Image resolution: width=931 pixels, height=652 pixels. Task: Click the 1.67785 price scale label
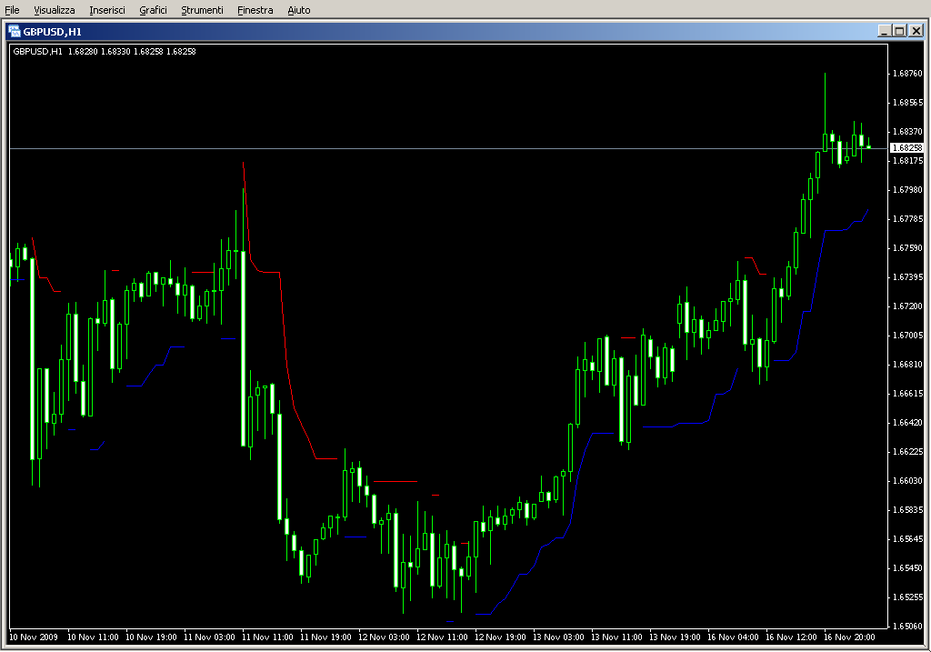tap(907, 219)
